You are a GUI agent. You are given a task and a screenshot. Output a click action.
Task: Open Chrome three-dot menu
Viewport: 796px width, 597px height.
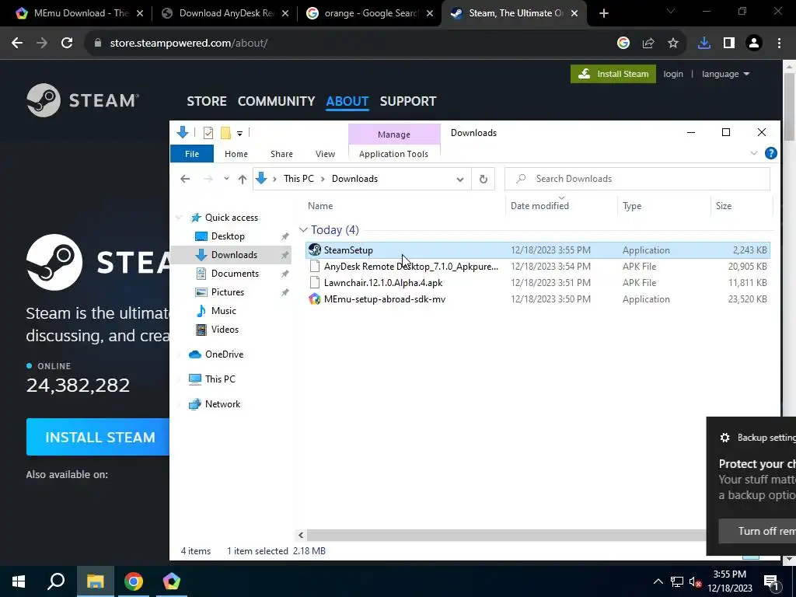point(779,44)
